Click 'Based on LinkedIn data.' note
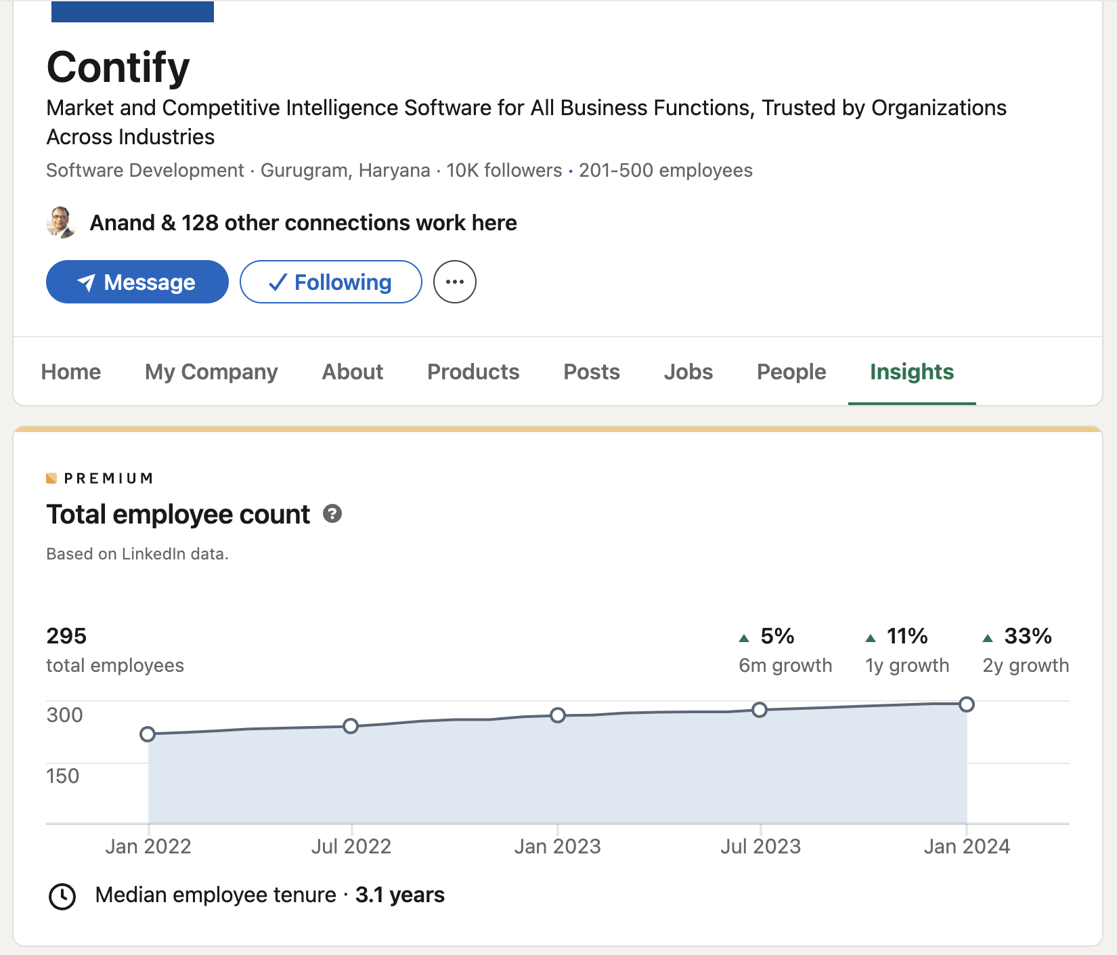 coord(137,554)
